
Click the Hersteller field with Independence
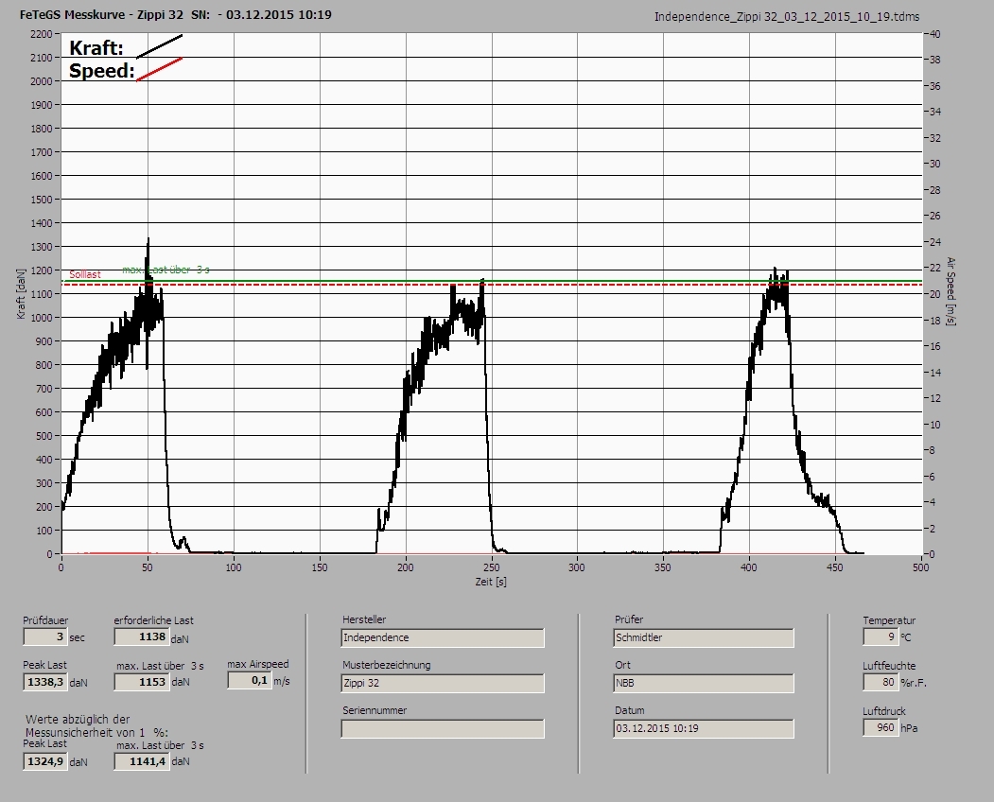(443, 637)
